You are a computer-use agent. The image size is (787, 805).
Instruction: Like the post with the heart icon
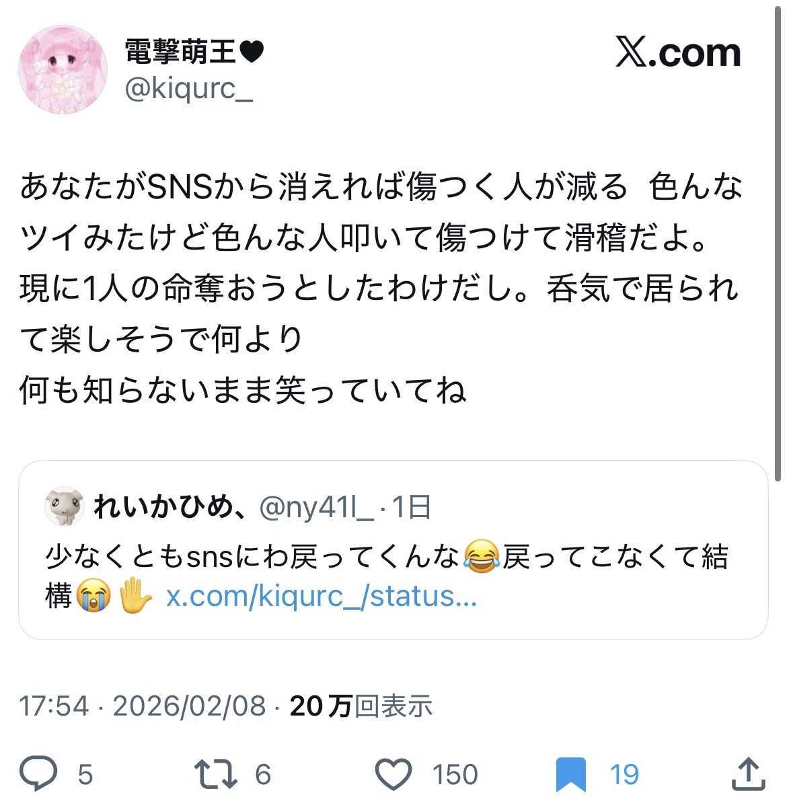pos(394,773)
